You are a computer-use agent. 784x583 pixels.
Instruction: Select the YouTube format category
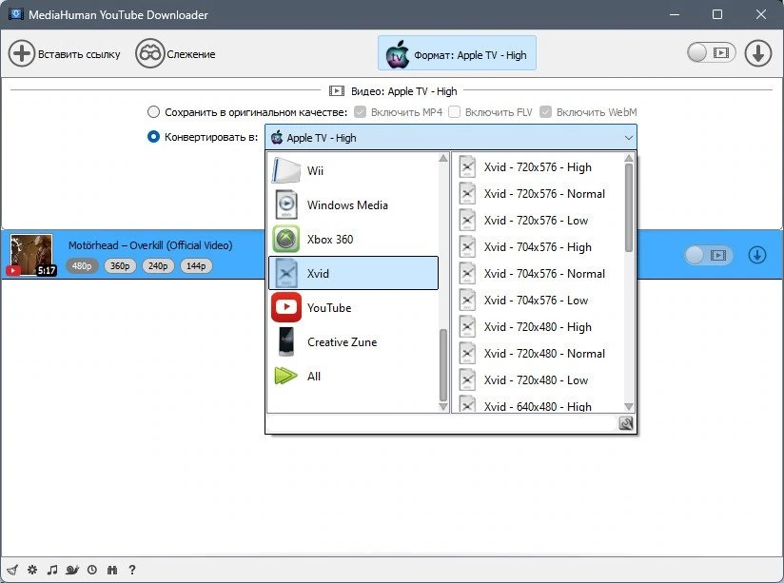[x=354, y=307]
